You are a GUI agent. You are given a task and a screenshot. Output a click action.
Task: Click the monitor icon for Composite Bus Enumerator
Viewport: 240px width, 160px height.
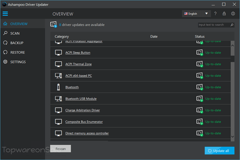[x=58, y=122]
